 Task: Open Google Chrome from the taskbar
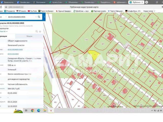[33, 111]
